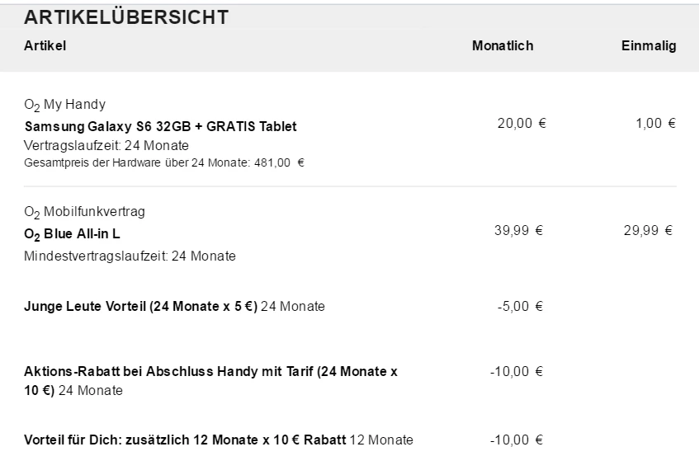Select the Vorteil für Dich discount row
Image resolution: width=699 pixels, height=475 pixels.
[218, 440]
